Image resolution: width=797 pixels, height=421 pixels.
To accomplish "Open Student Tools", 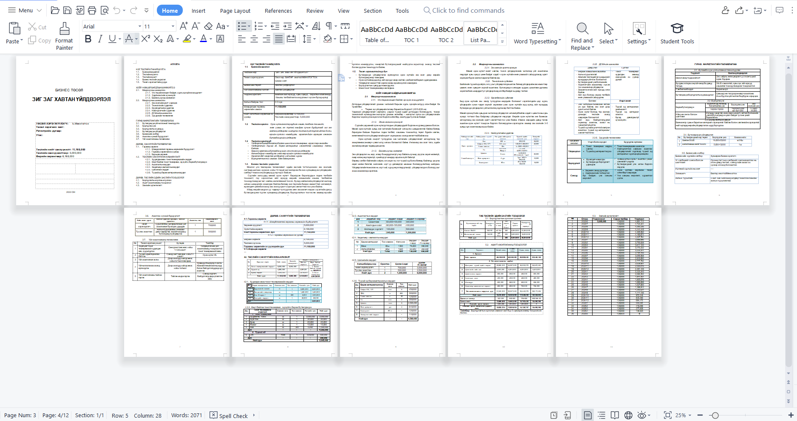I will [x=677, y=34].
